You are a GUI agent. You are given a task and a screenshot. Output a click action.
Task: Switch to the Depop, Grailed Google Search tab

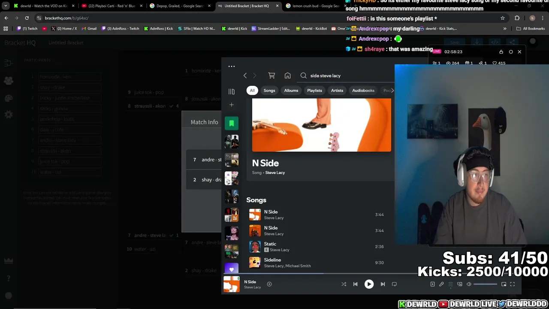[179, 6]
